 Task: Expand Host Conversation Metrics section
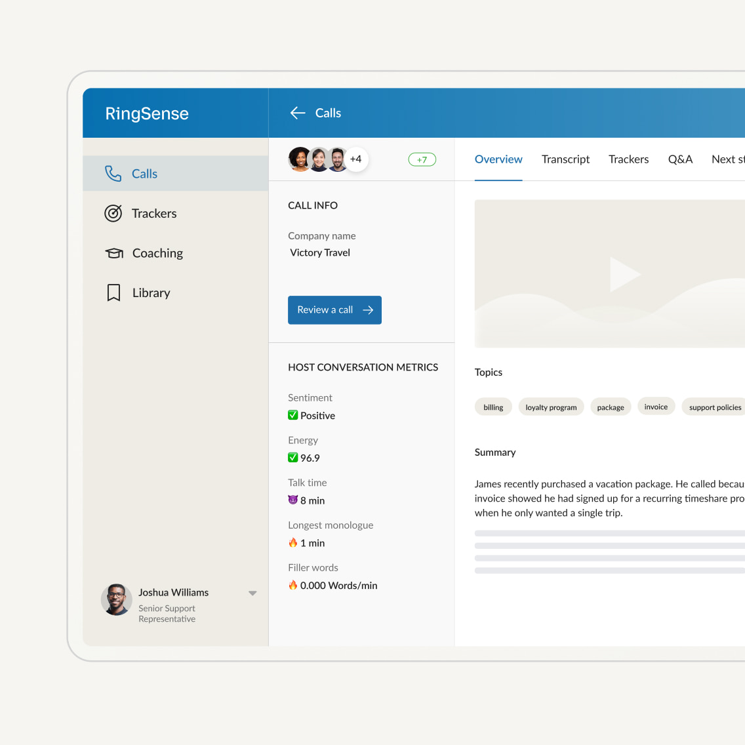(x=363, y=367)
